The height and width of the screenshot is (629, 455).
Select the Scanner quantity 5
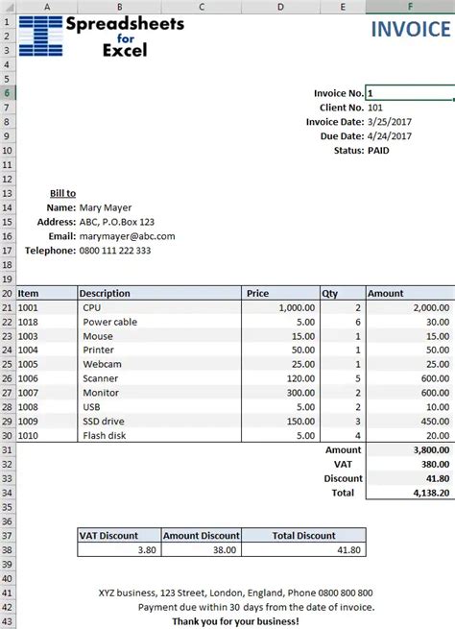tap(343, 378)
